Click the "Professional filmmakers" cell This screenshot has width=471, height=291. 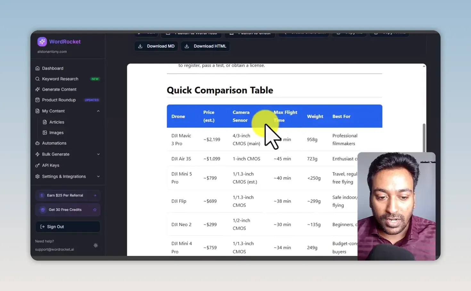345,139
